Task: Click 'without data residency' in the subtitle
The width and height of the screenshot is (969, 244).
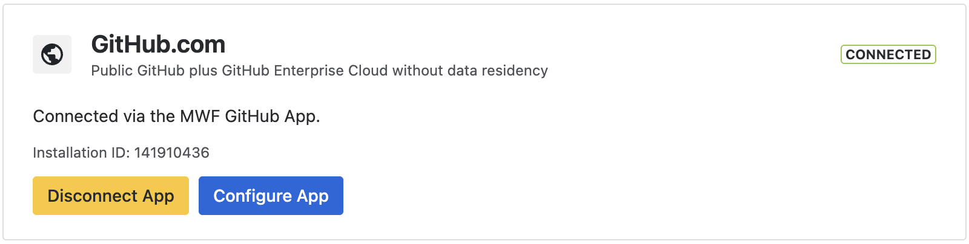Action: tap(470, 71)
